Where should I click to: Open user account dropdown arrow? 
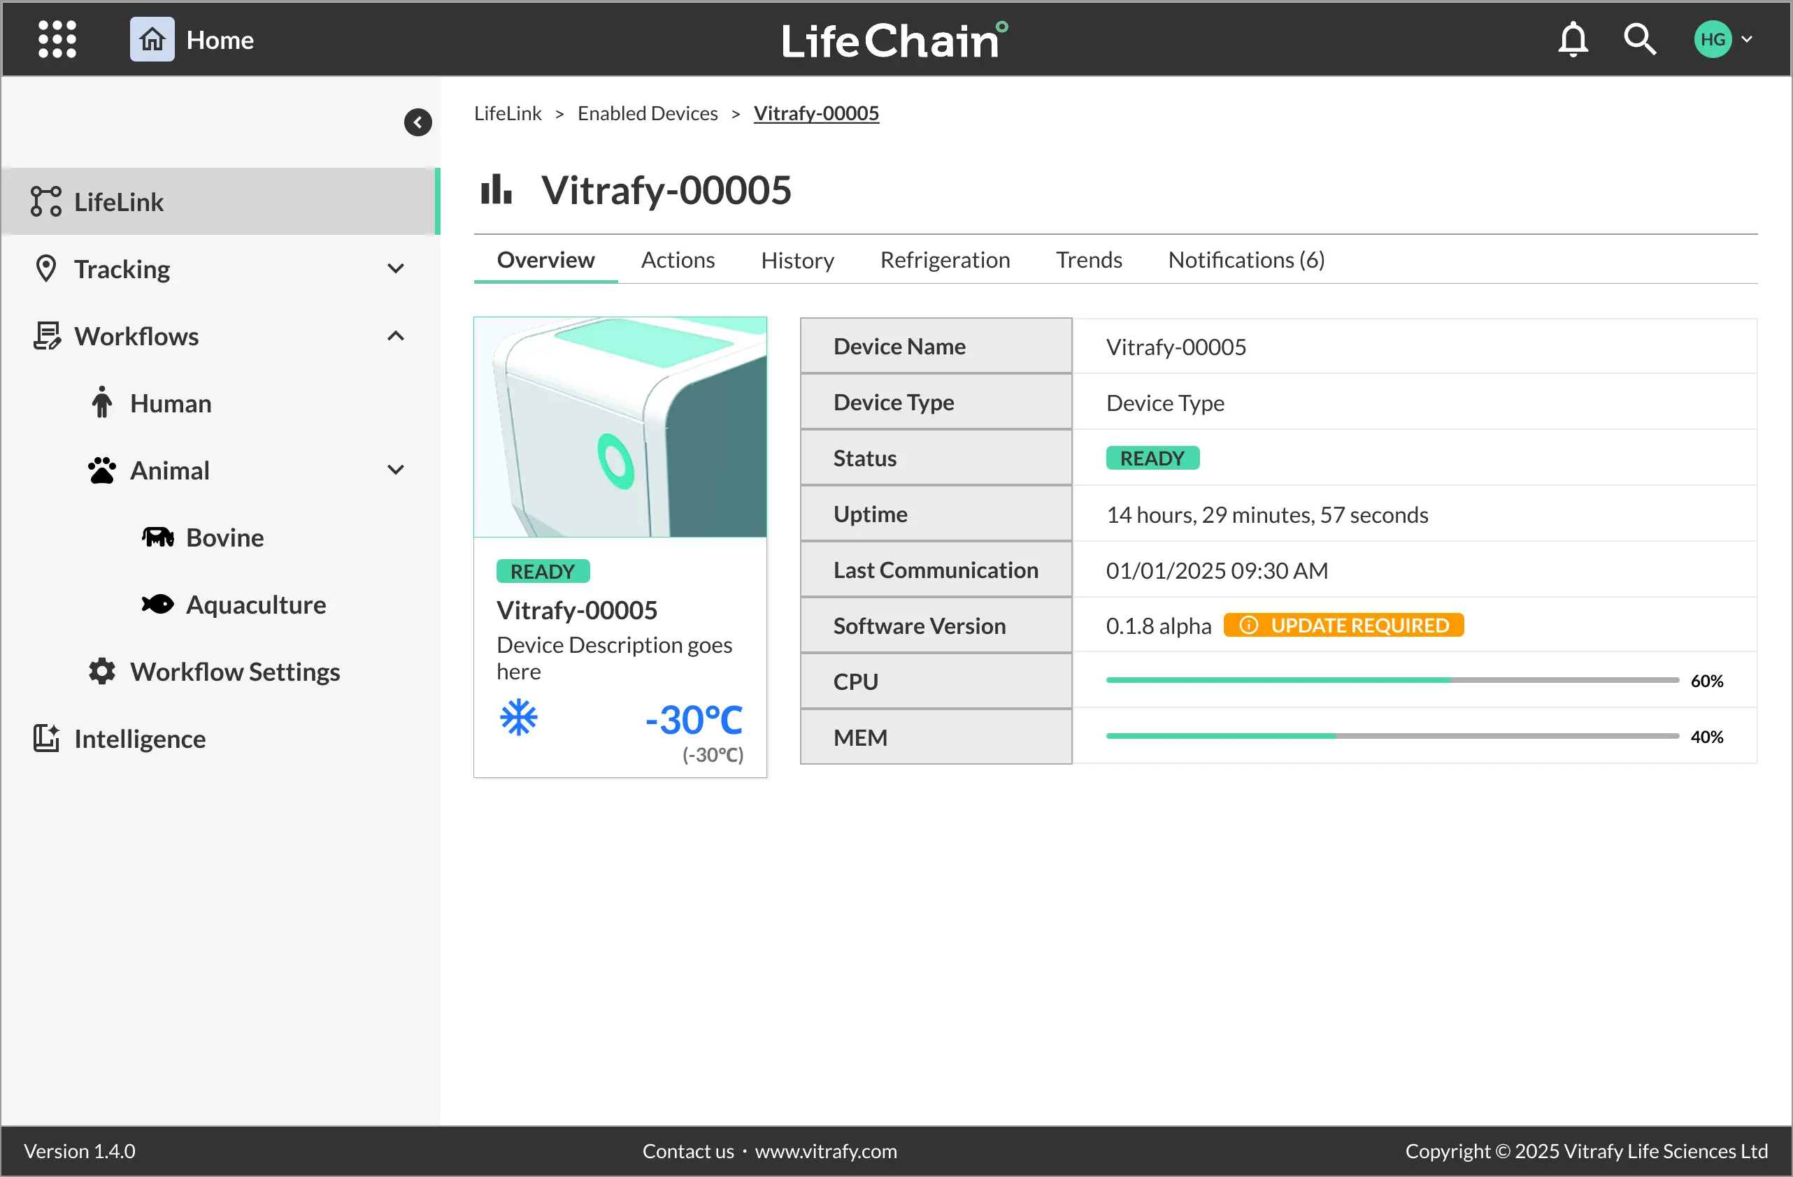(x=1747, y=39)
